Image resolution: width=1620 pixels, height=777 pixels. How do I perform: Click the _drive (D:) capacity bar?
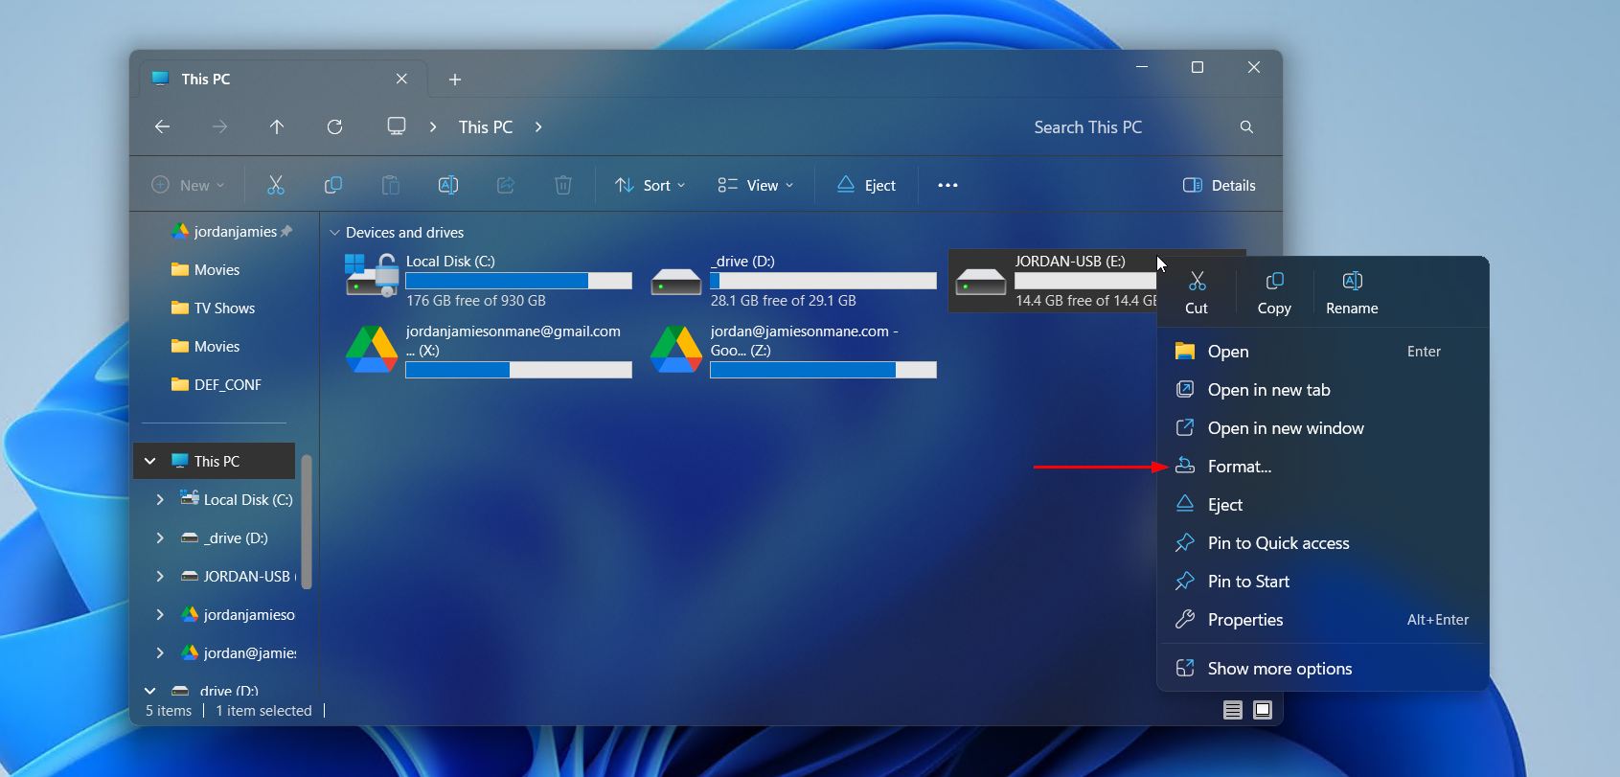click(x=823, y=281)
